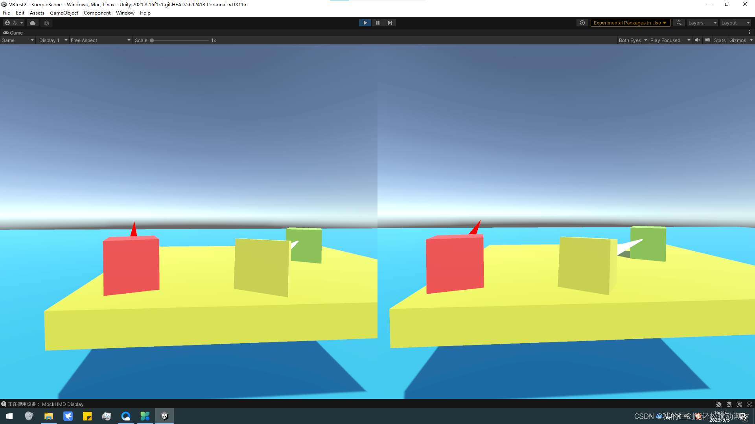The width and height of the screenshot is (755, 424).
Task: Click the history/undo icon in toolbar
Action: (x=583, y=23)
